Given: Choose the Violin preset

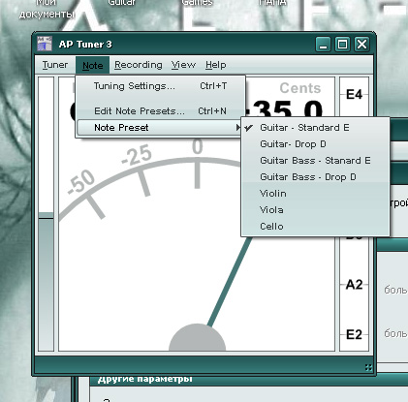Looking at the screenshot, I should pyautogui.click(x=315, y=194).
